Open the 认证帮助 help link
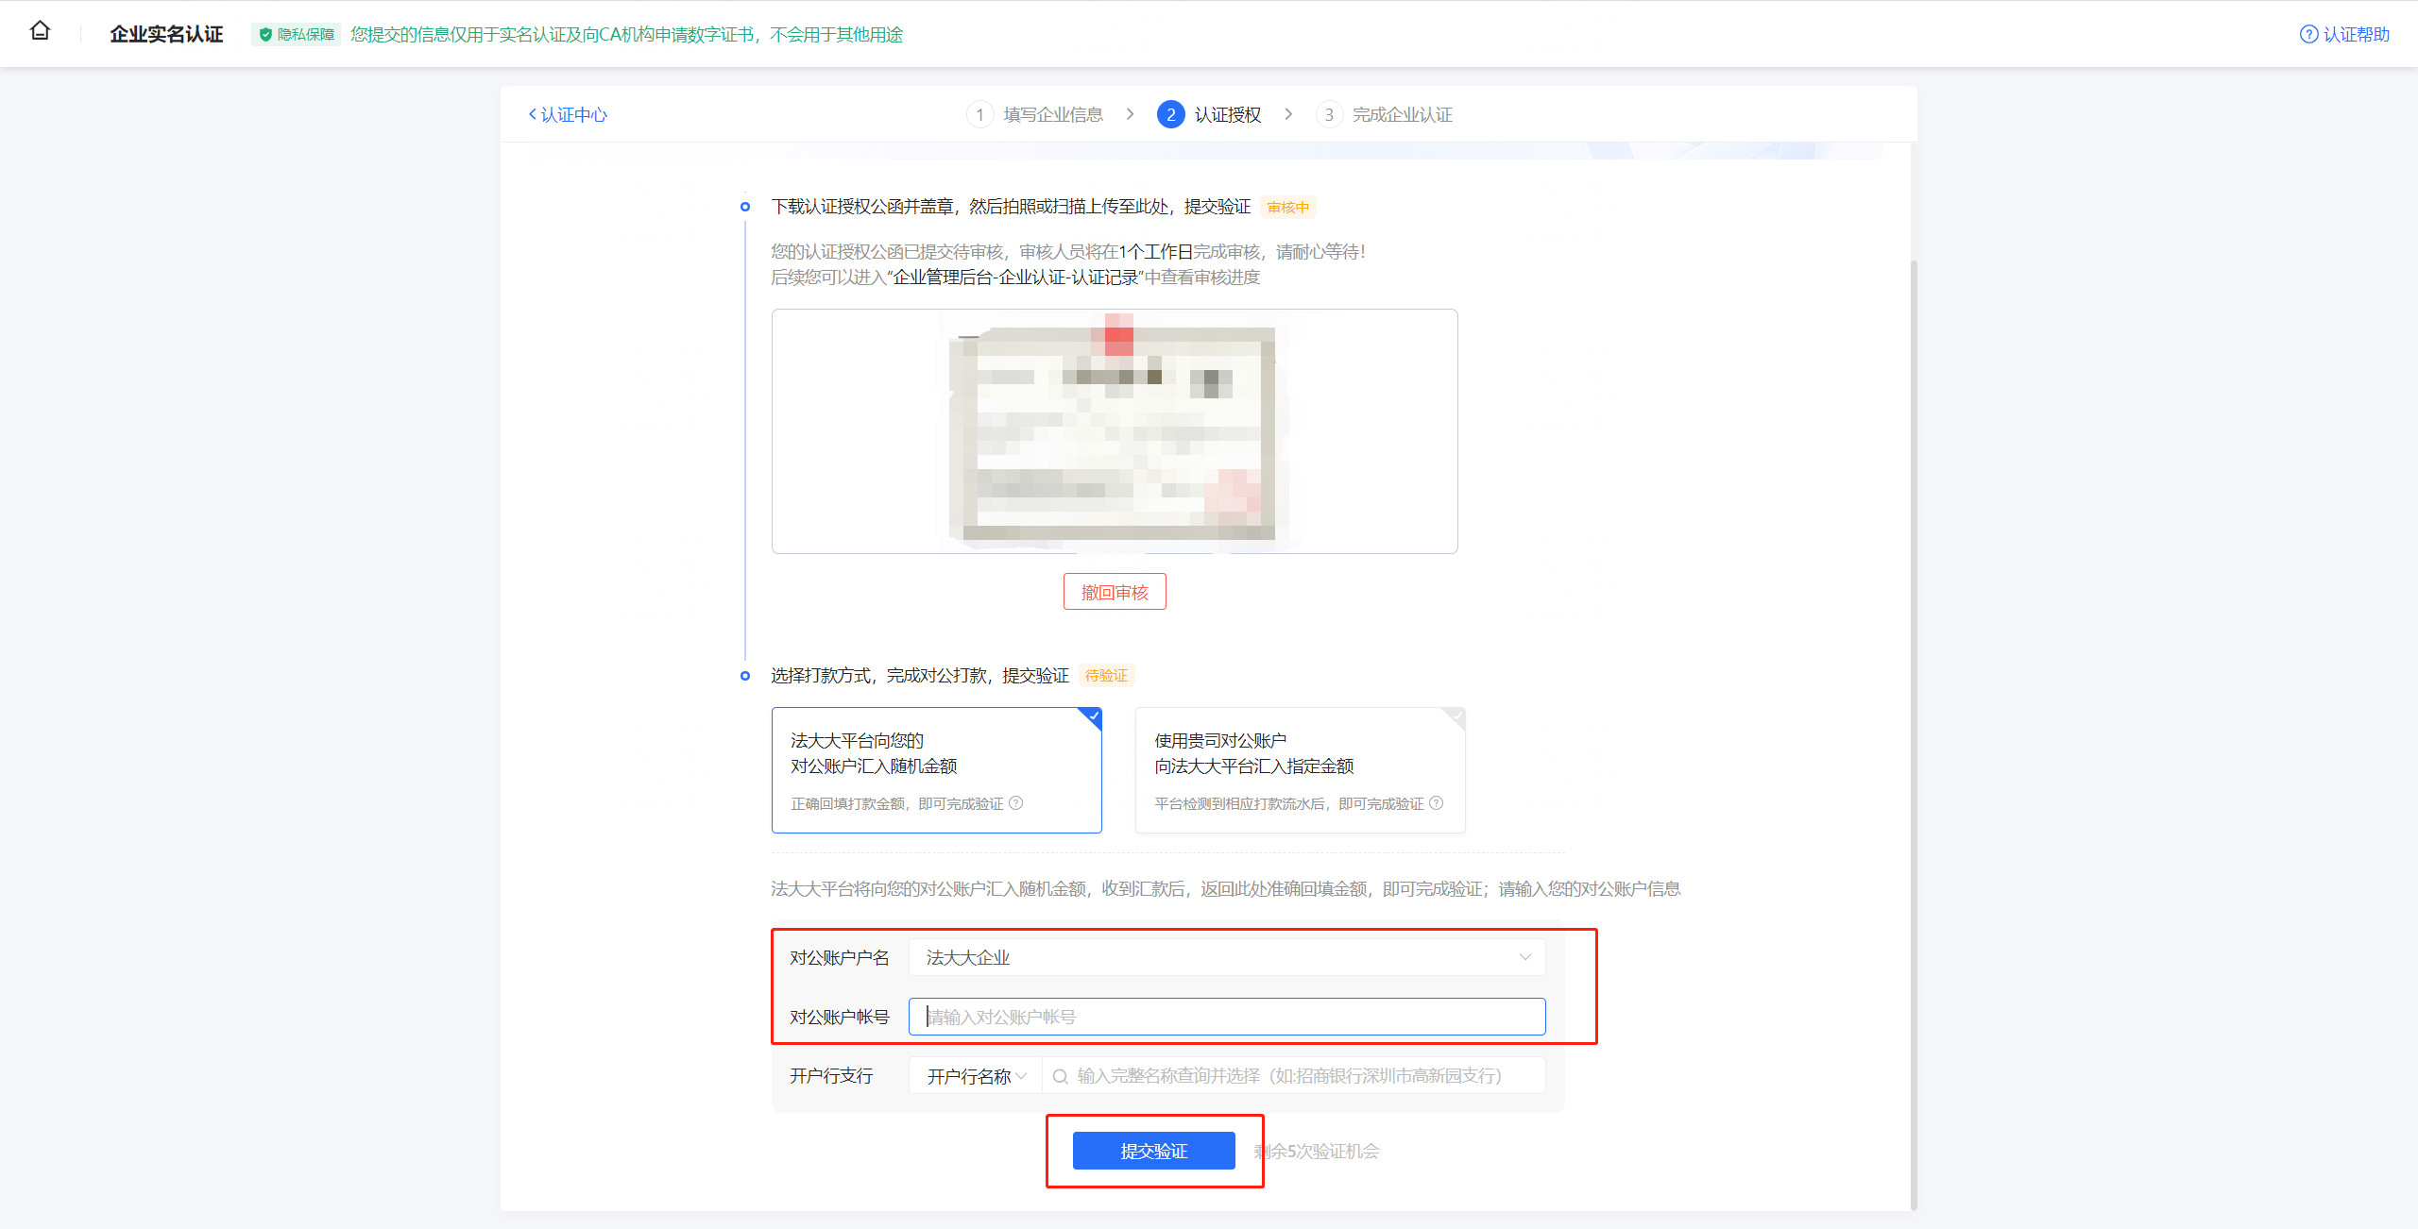The height and width of the screenshot is (1229, 2418). coord(2344,35)
